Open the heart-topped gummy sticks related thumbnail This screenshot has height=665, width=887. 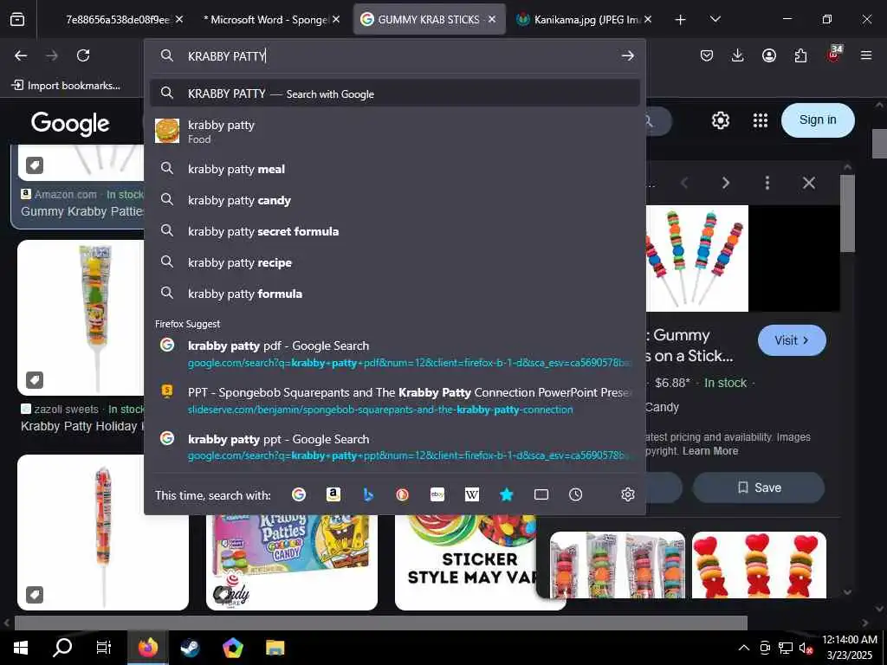759,565
